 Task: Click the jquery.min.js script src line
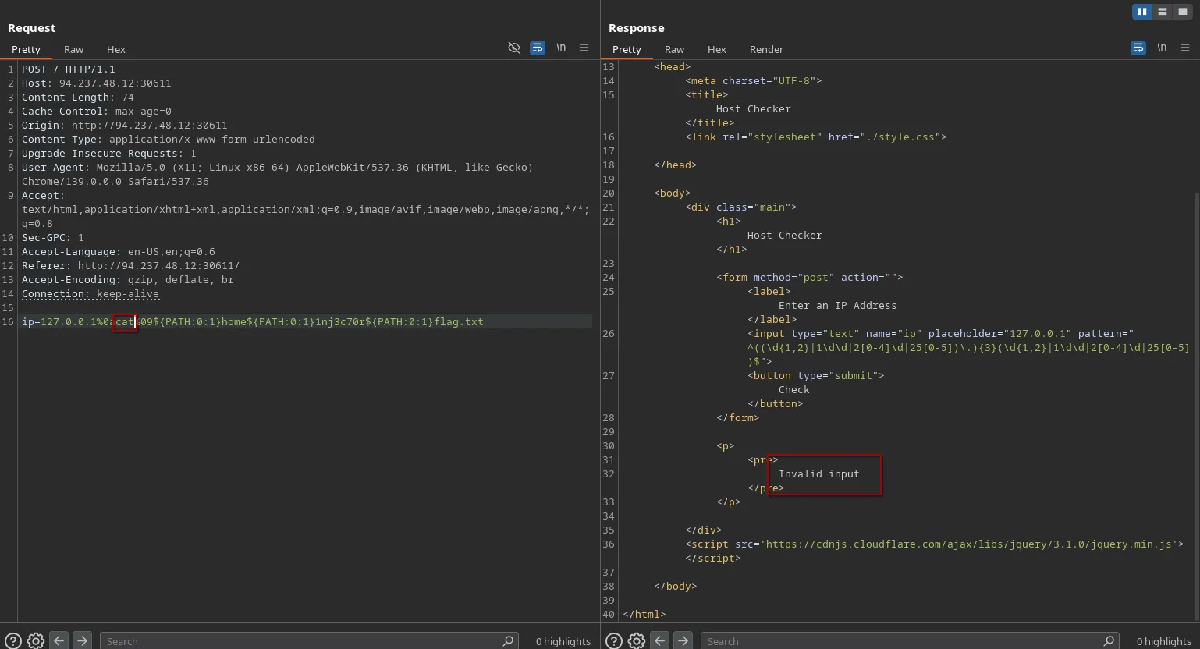(935, 544)
